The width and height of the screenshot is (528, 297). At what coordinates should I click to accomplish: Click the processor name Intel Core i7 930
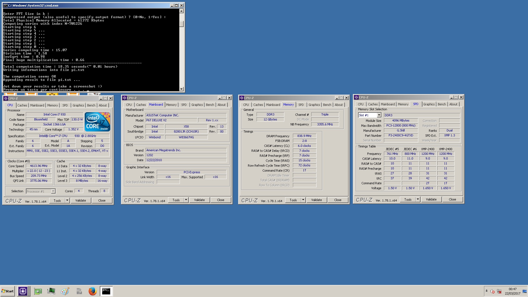[54, 114]
